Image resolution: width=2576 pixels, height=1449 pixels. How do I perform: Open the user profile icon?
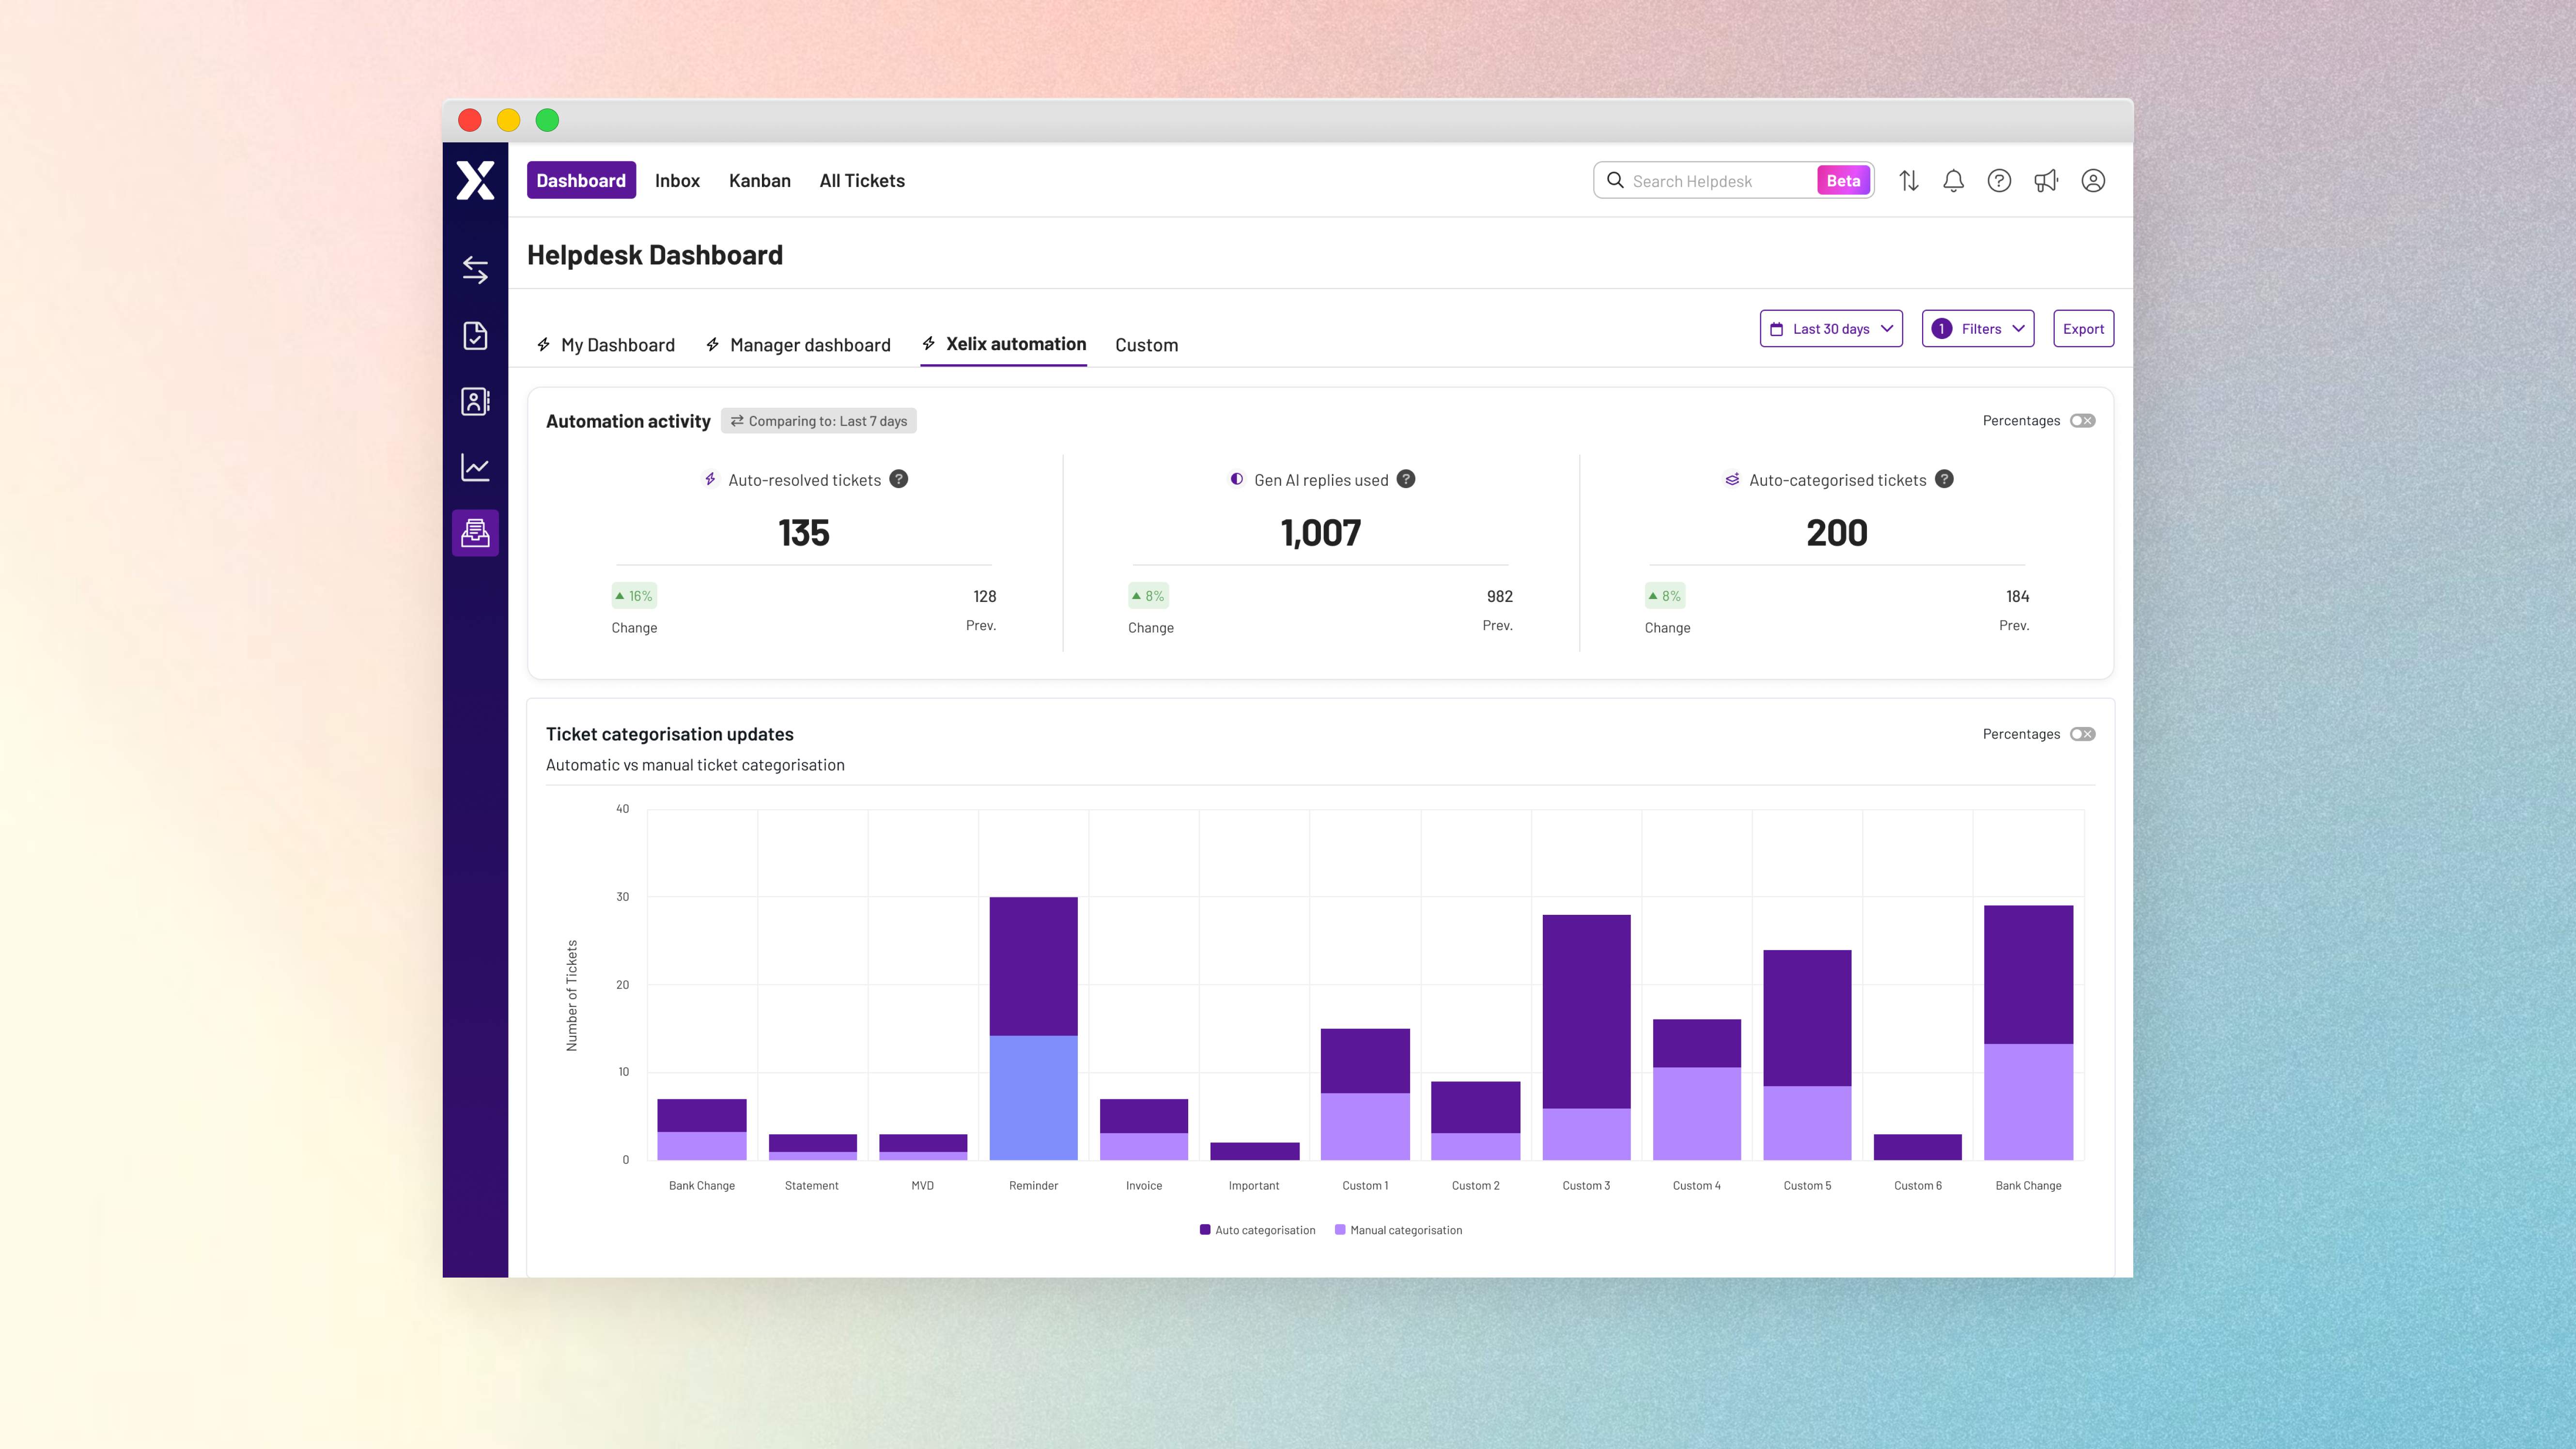2093,181
